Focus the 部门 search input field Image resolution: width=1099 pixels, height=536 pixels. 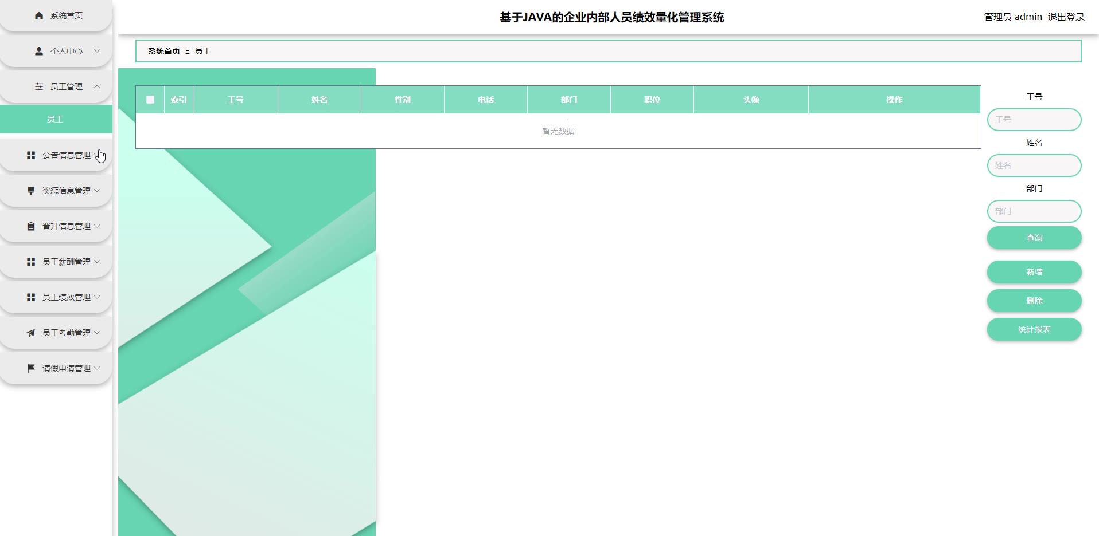[x=1034, y=211]
